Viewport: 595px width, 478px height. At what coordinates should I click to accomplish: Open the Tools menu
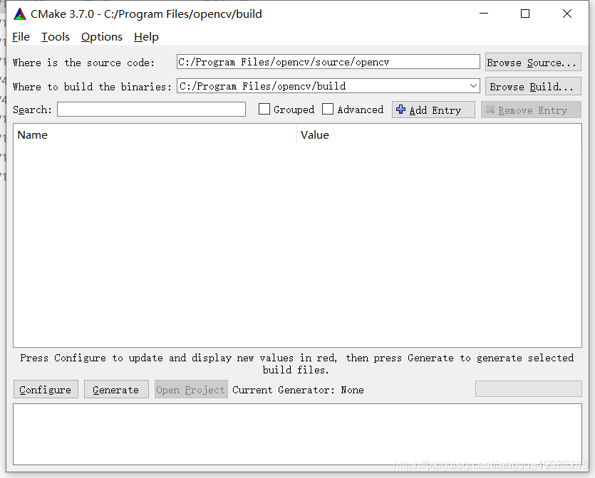tap(56, 37)
